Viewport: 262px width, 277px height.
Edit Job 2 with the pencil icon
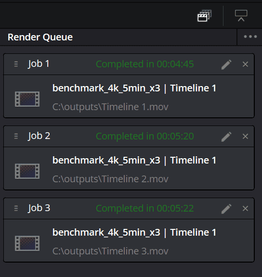[x=226, y=137]
